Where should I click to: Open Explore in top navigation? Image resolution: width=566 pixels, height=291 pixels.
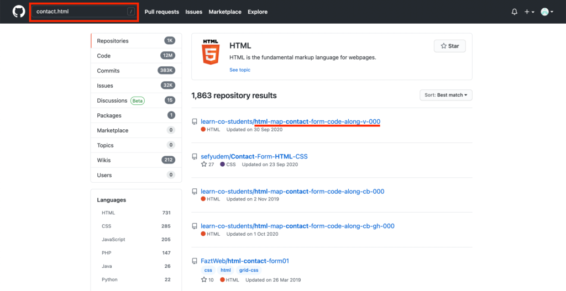click(x=258, y=12)
